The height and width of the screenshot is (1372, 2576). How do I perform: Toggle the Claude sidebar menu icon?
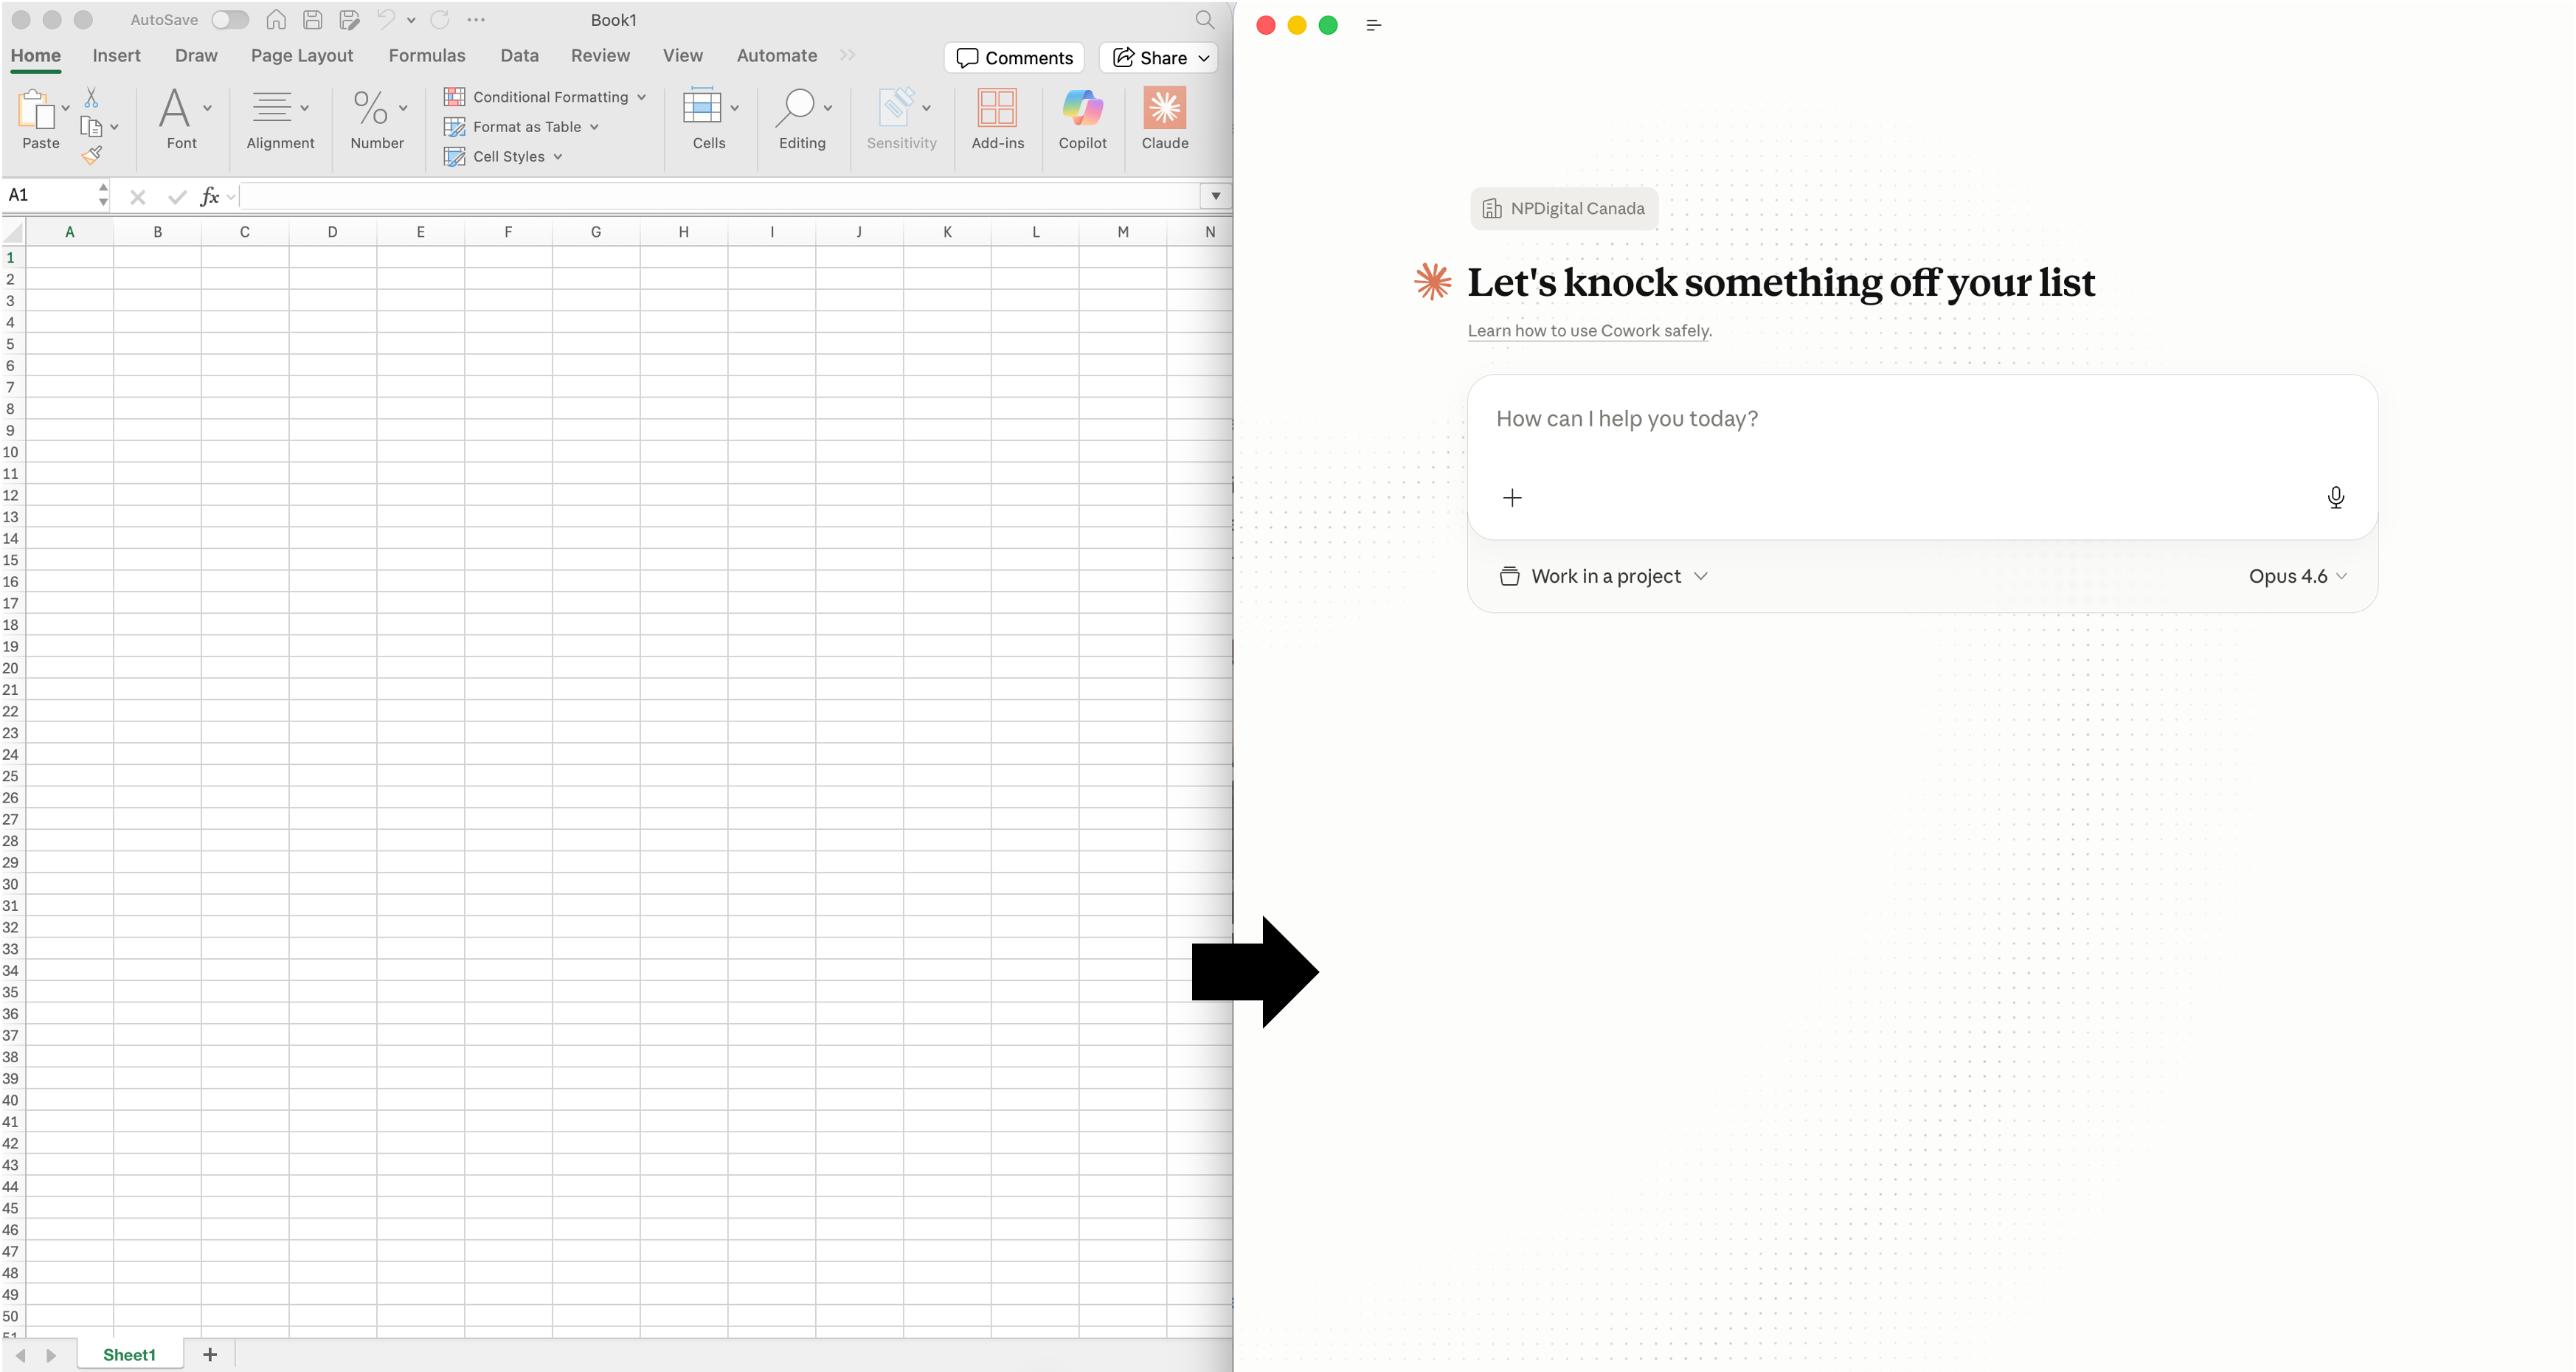(1373, 25)
